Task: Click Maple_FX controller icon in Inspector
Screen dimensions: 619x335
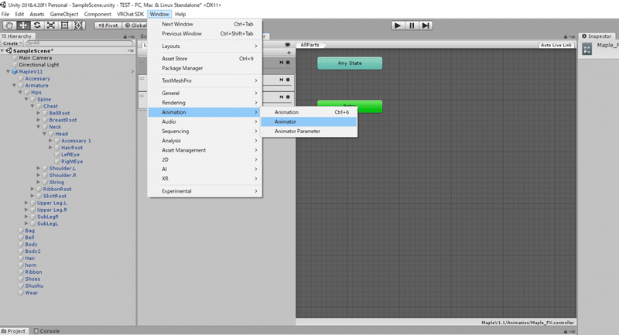Action: [587, 49]
